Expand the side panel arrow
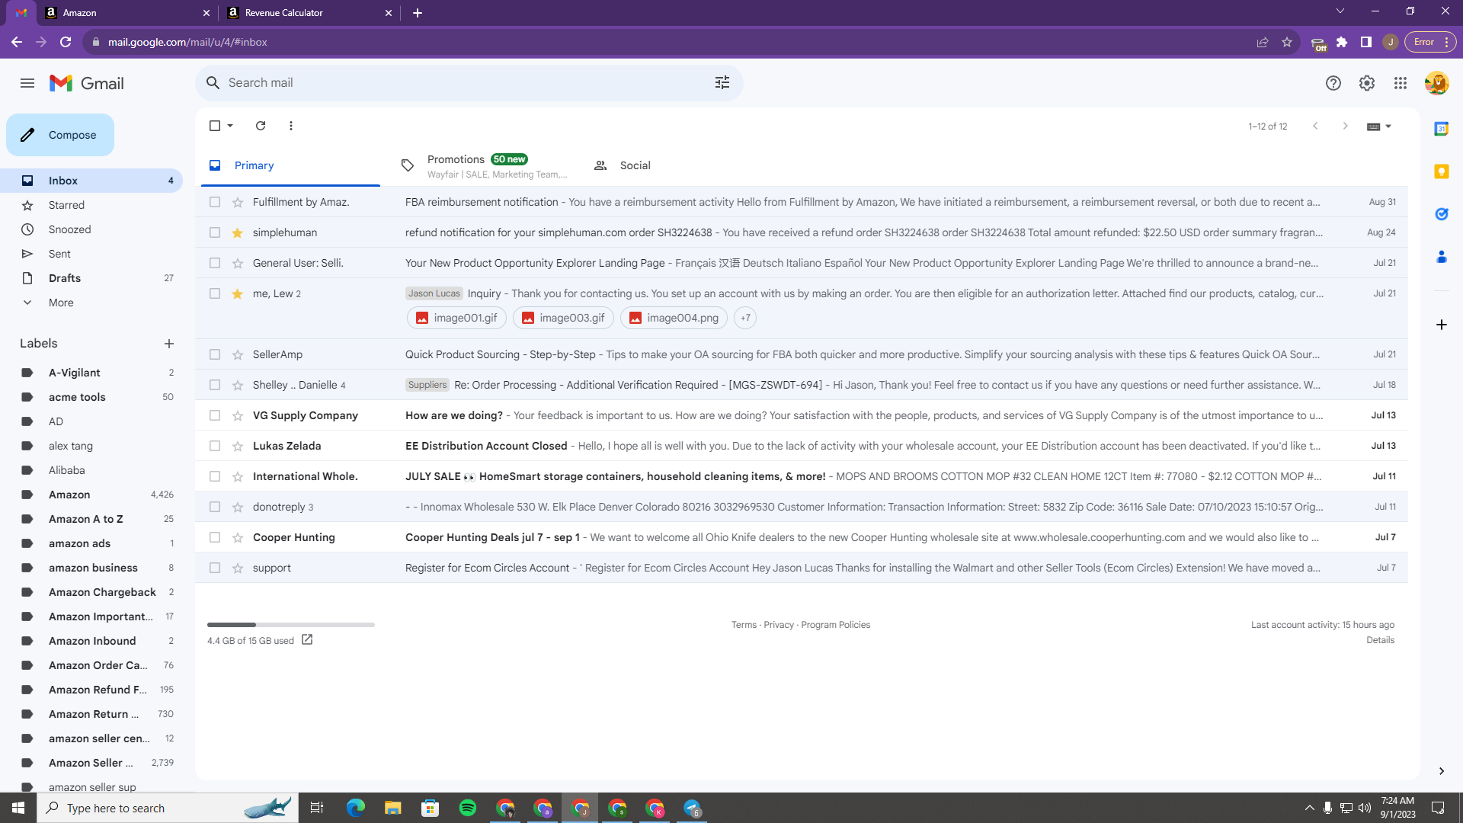The image size is (1463, 823). point(1441,771)
